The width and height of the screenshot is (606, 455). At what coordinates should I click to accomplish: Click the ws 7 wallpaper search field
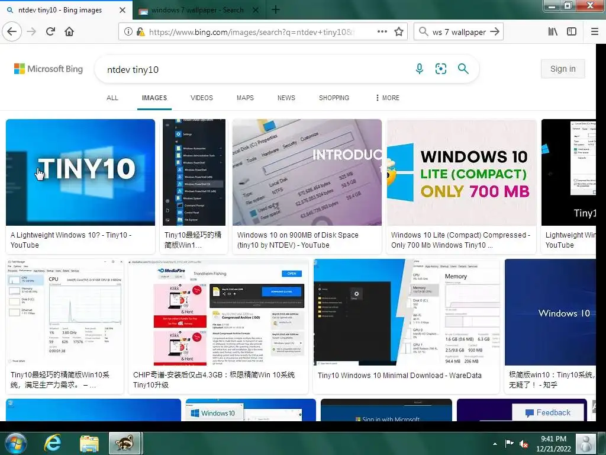click(459, 32)
